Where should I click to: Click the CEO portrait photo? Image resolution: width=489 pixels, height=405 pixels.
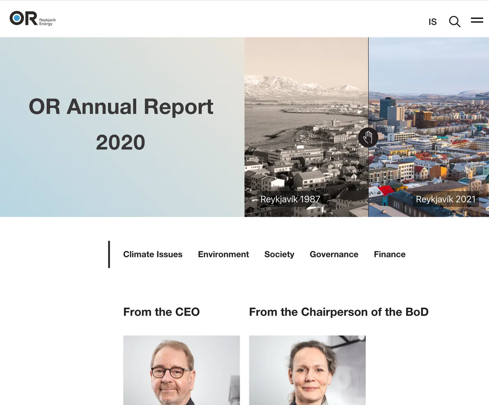click(x=181, y=370)
